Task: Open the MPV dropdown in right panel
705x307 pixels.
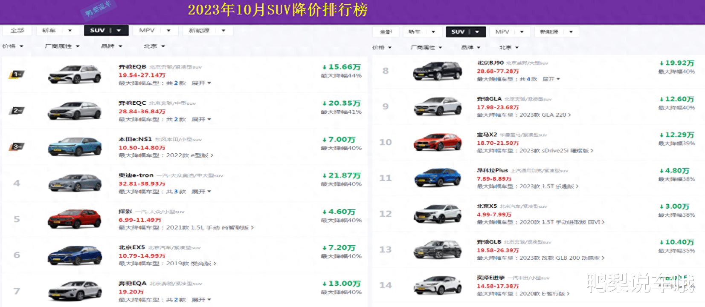Action: pyautogui.click(x=510, y=32)
